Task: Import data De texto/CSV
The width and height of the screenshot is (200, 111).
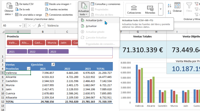Action: coord(24,4)
